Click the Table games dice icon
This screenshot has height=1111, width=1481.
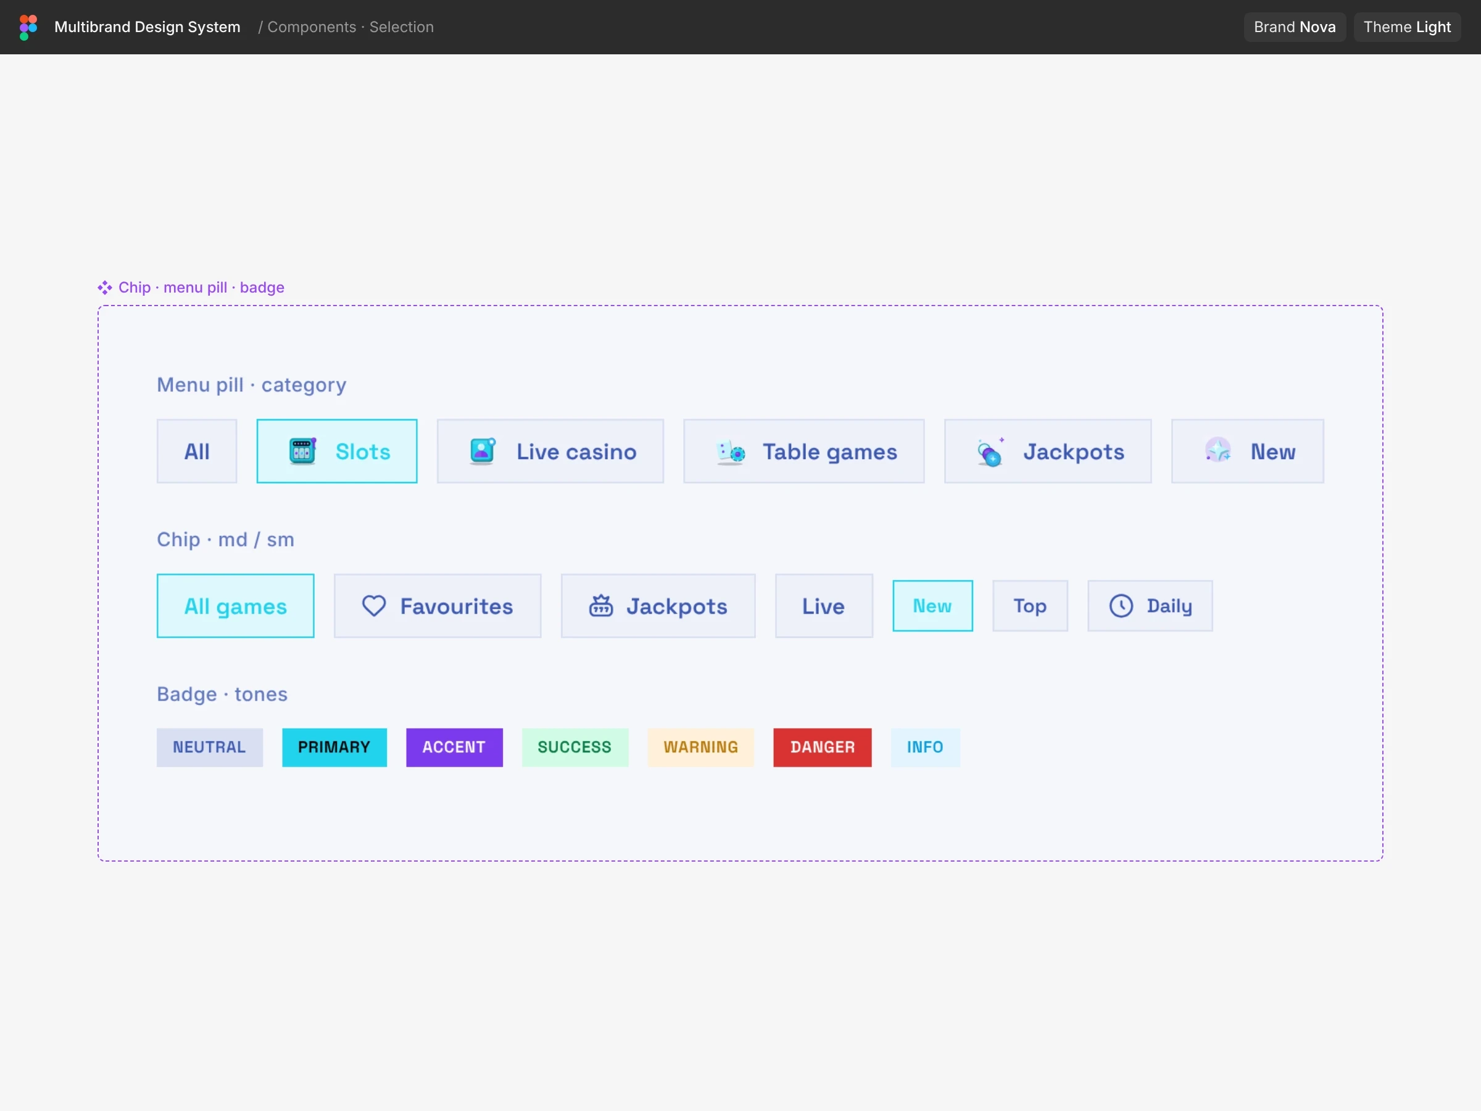tap(730, 451)
